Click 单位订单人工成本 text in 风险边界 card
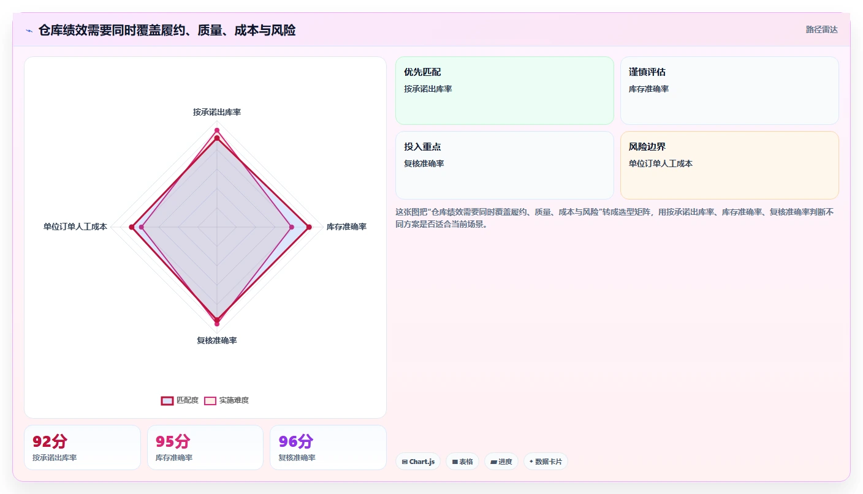The image size is (863, 494). click(x=661, y=163)
